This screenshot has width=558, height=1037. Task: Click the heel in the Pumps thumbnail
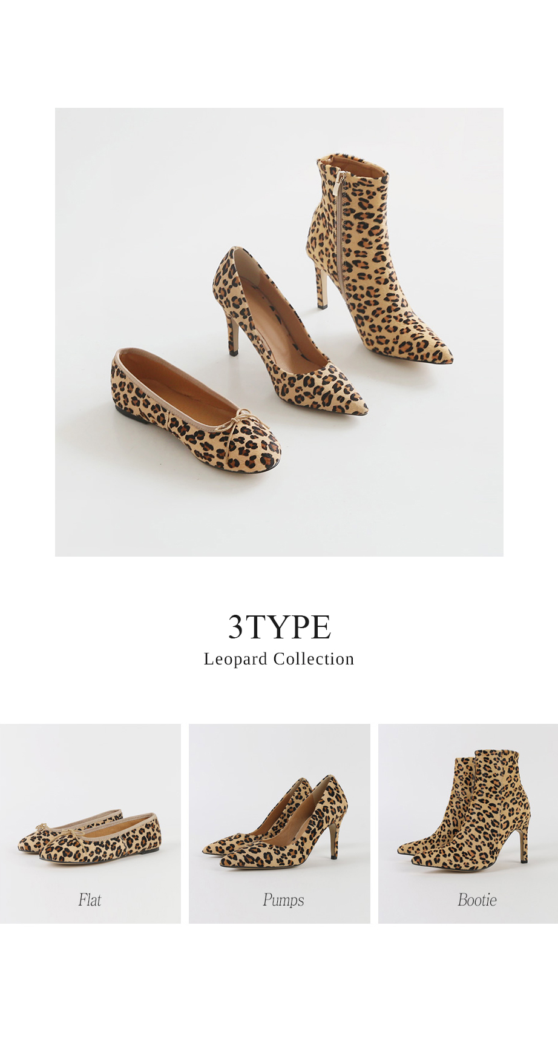pos(333,842)
